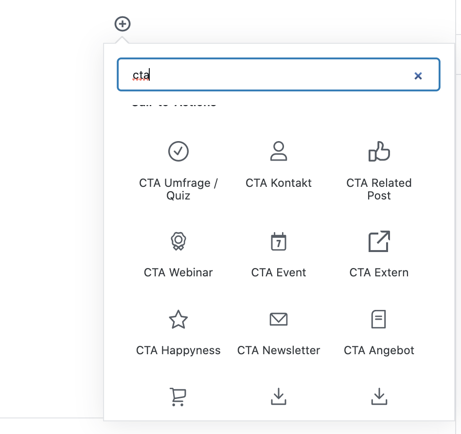Click the download icon below CTA Newsletter
This screenshot has width=461, height=434.
coord(279,397)
